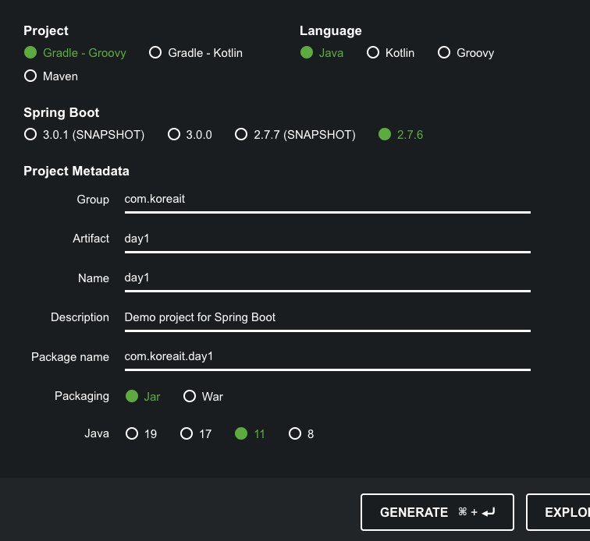
Task: Click the Artifact label
Action: (x=91, y=239)
